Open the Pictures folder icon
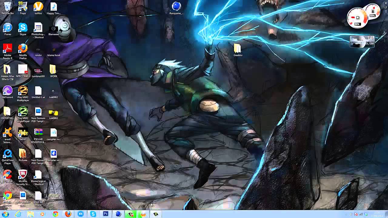388x218 pixels. pos(23,155)
